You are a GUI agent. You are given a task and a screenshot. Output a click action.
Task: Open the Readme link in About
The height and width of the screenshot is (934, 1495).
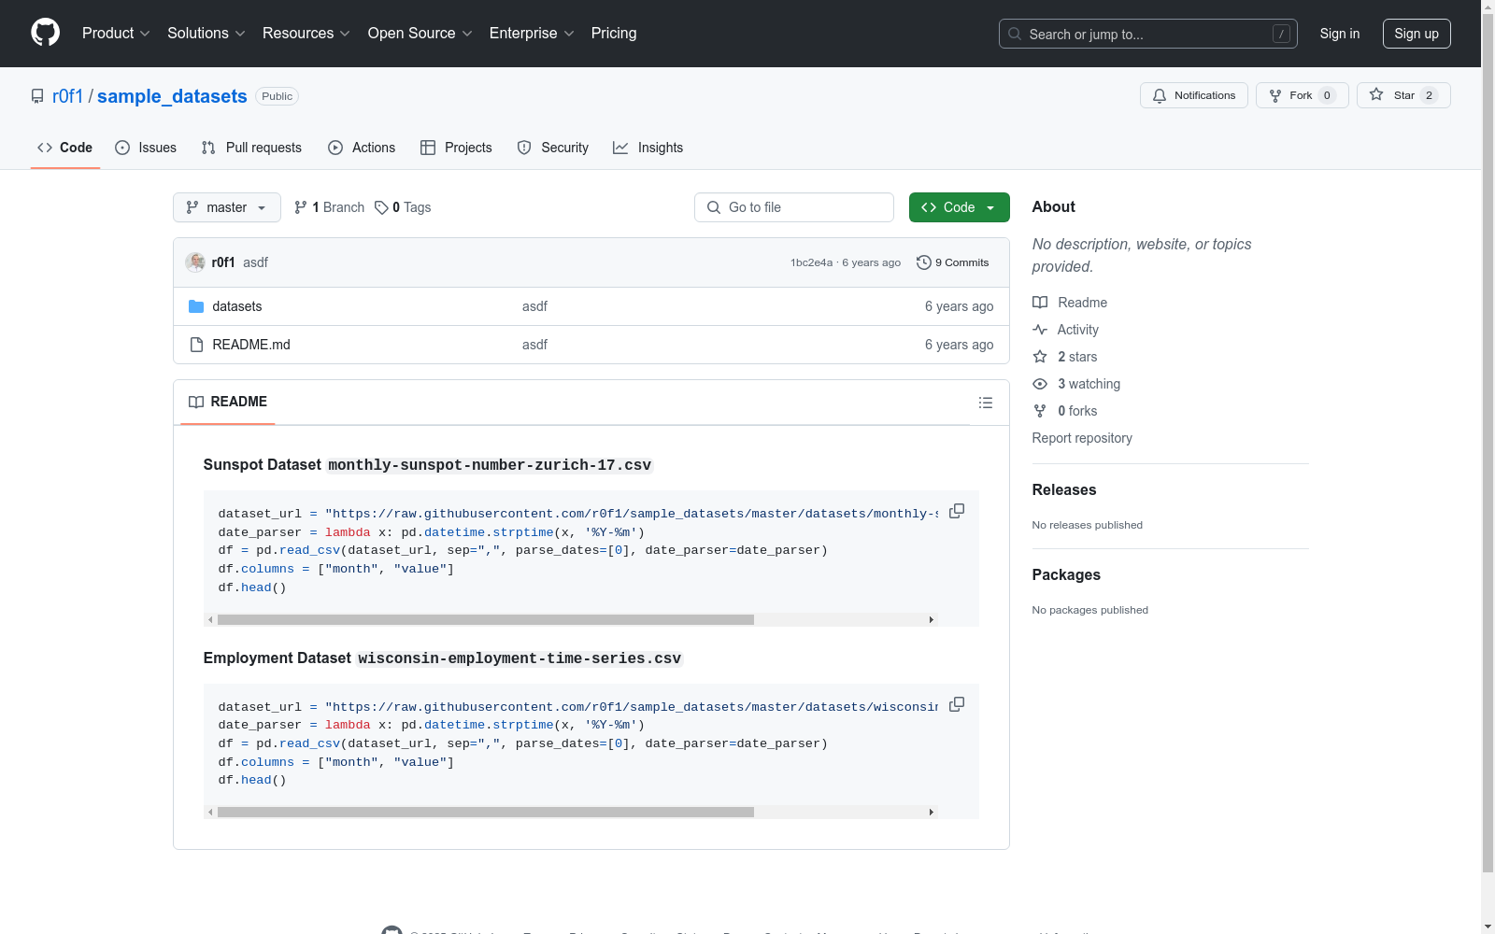pos(1070,303)
